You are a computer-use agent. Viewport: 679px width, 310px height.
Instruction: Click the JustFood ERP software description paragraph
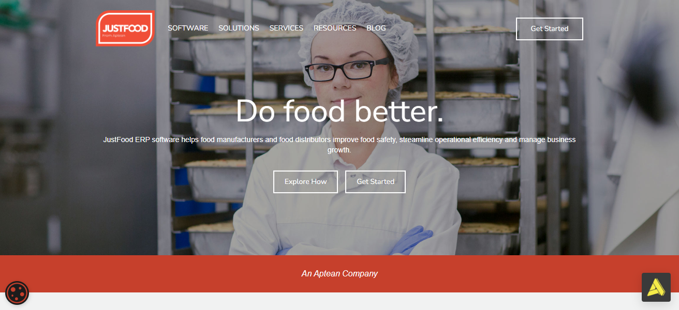point(339,145)
